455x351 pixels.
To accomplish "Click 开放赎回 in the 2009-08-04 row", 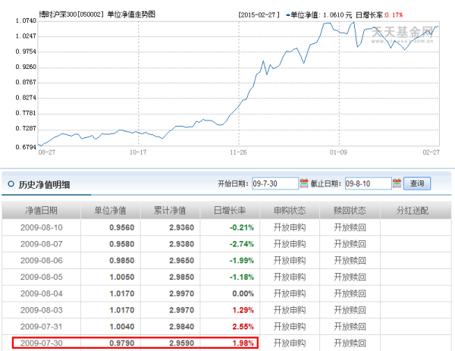I will (350, 294).
